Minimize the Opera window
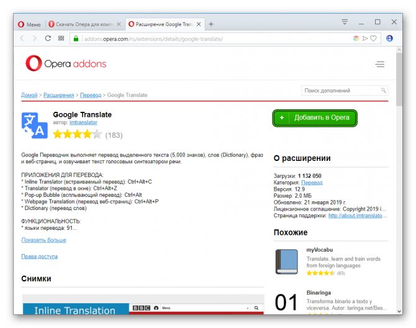This screenshot has width=416, height=328. pyautogui.click(x=361, y=22)
